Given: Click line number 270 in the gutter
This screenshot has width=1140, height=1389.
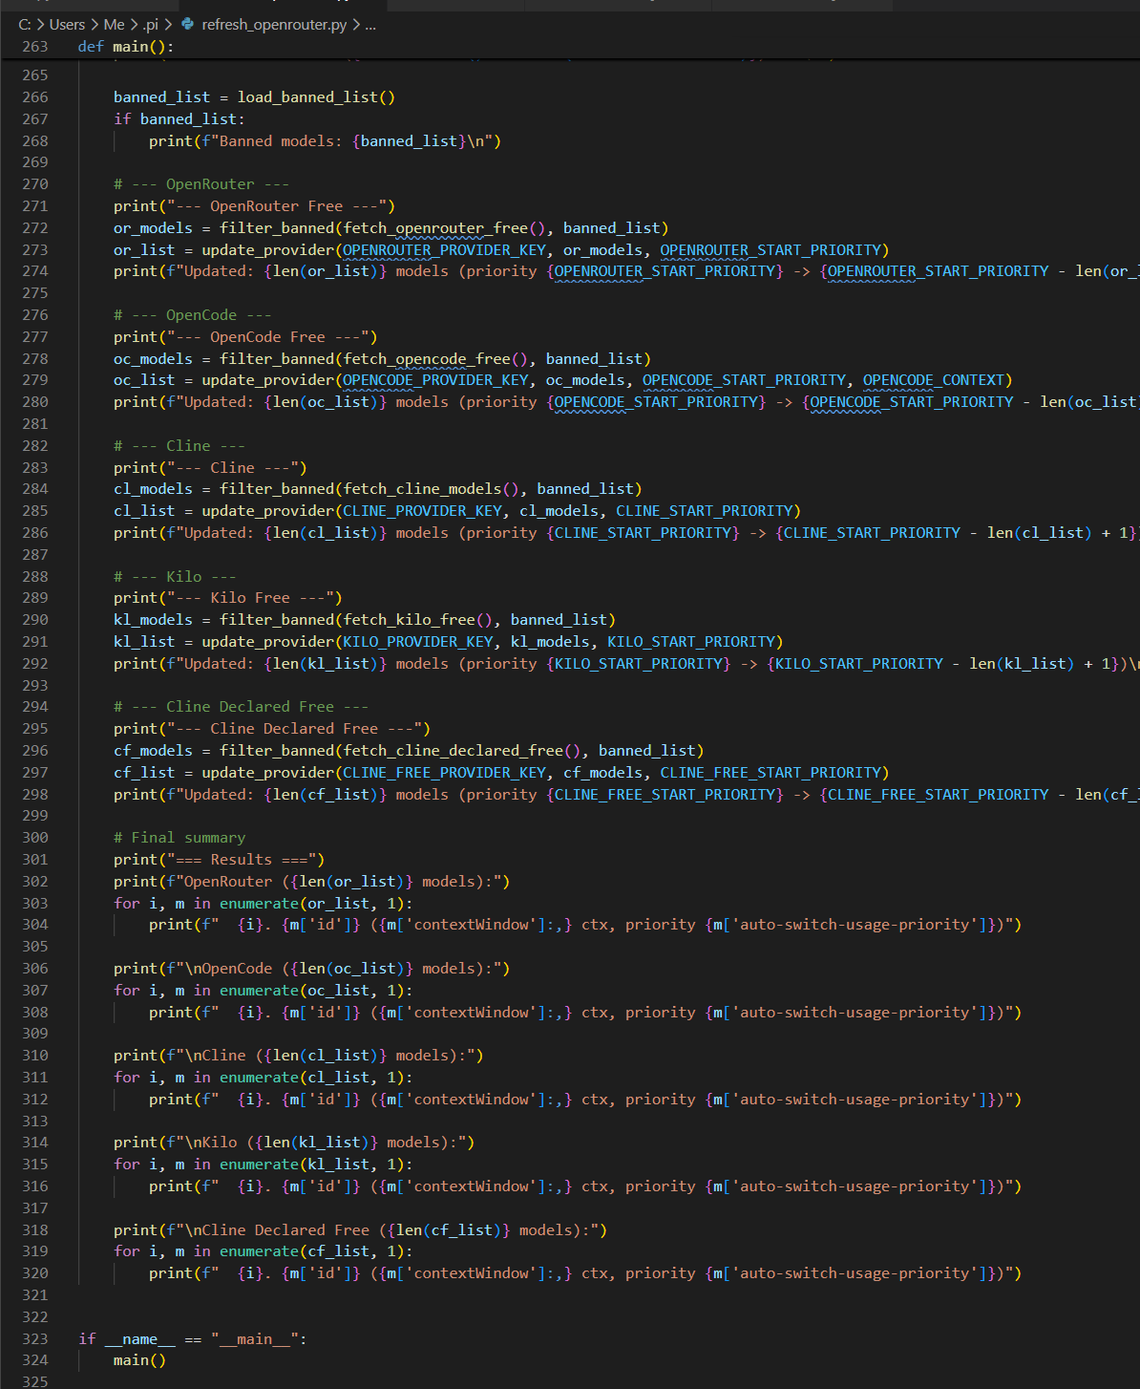Looking at the screenshot, I should pos(35,184).
